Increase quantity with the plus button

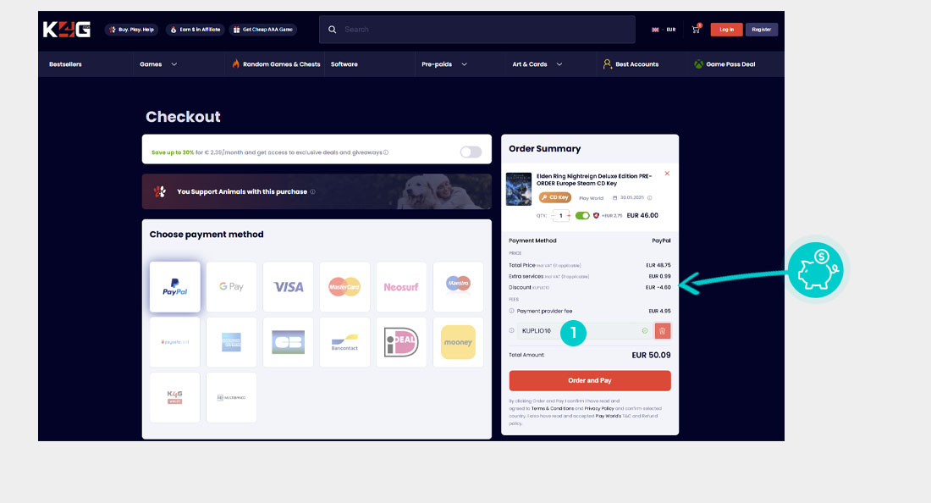pos(569,216)
